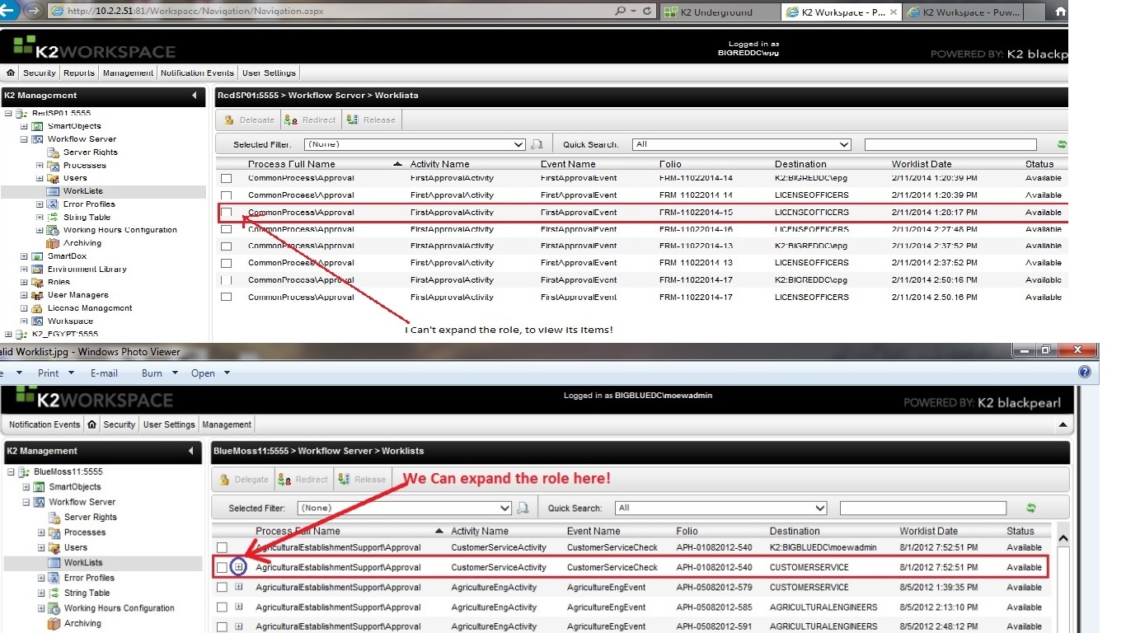The width and height of the screenshot is (1126, 633).
Task: Tick the checkbox for FRM-11022014-16 LICENSEOFFICERS row
Action: click(226, 229)
